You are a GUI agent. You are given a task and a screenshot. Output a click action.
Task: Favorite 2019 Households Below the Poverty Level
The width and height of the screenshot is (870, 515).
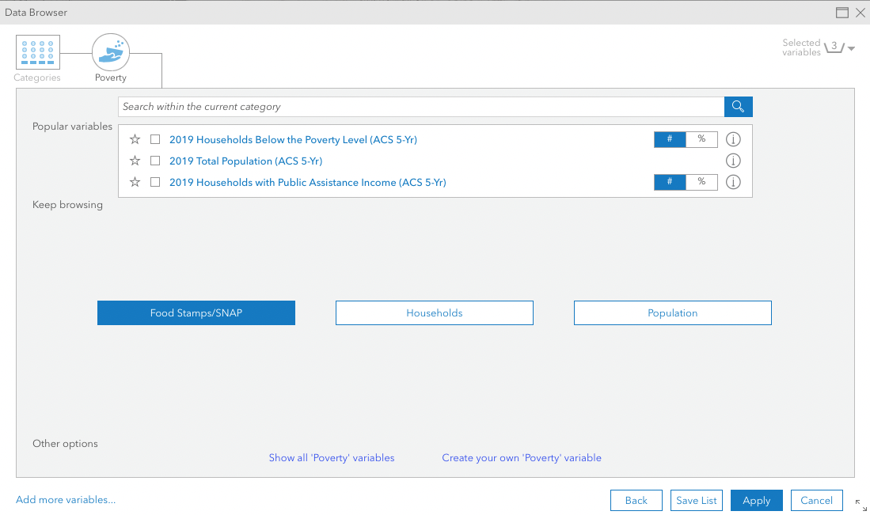(135, 139)
